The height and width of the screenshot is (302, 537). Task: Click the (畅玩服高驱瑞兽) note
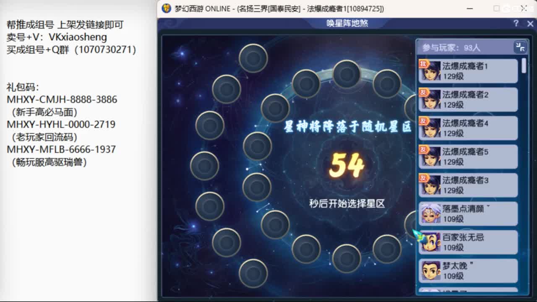[49, 162]
